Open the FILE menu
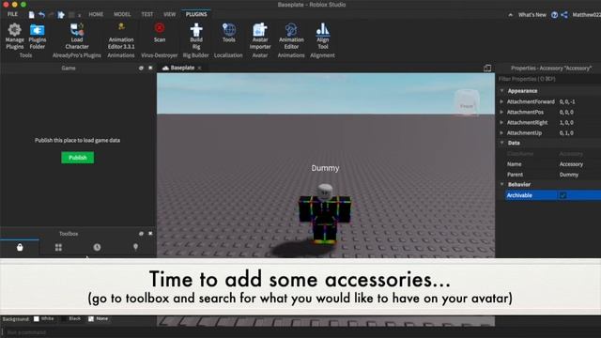The image size is (601, 338). 12,14
